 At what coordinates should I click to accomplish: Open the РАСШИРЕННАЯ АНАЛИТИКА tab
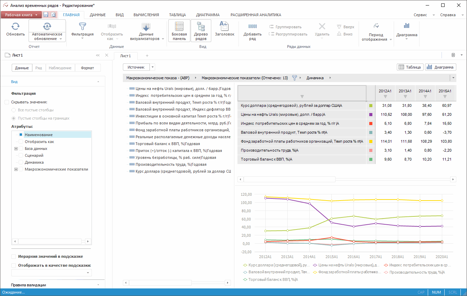(255, 15)
